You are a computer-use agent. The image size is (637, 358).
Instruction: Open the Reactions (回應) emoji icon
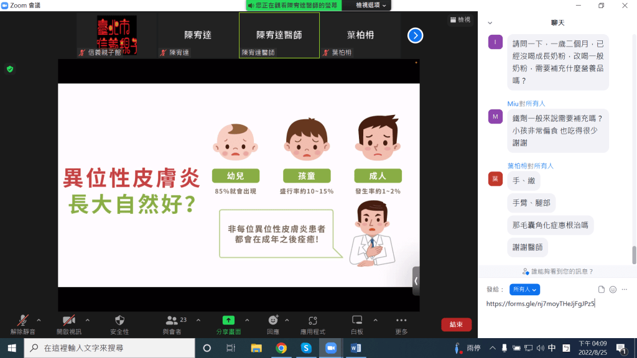point(273,321)
